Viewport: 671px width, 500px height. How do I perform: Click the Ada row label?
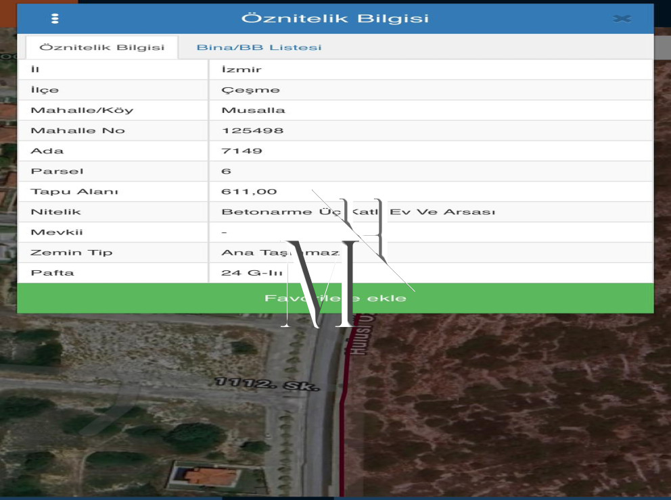pyautogui.click(x=47, y=151)
